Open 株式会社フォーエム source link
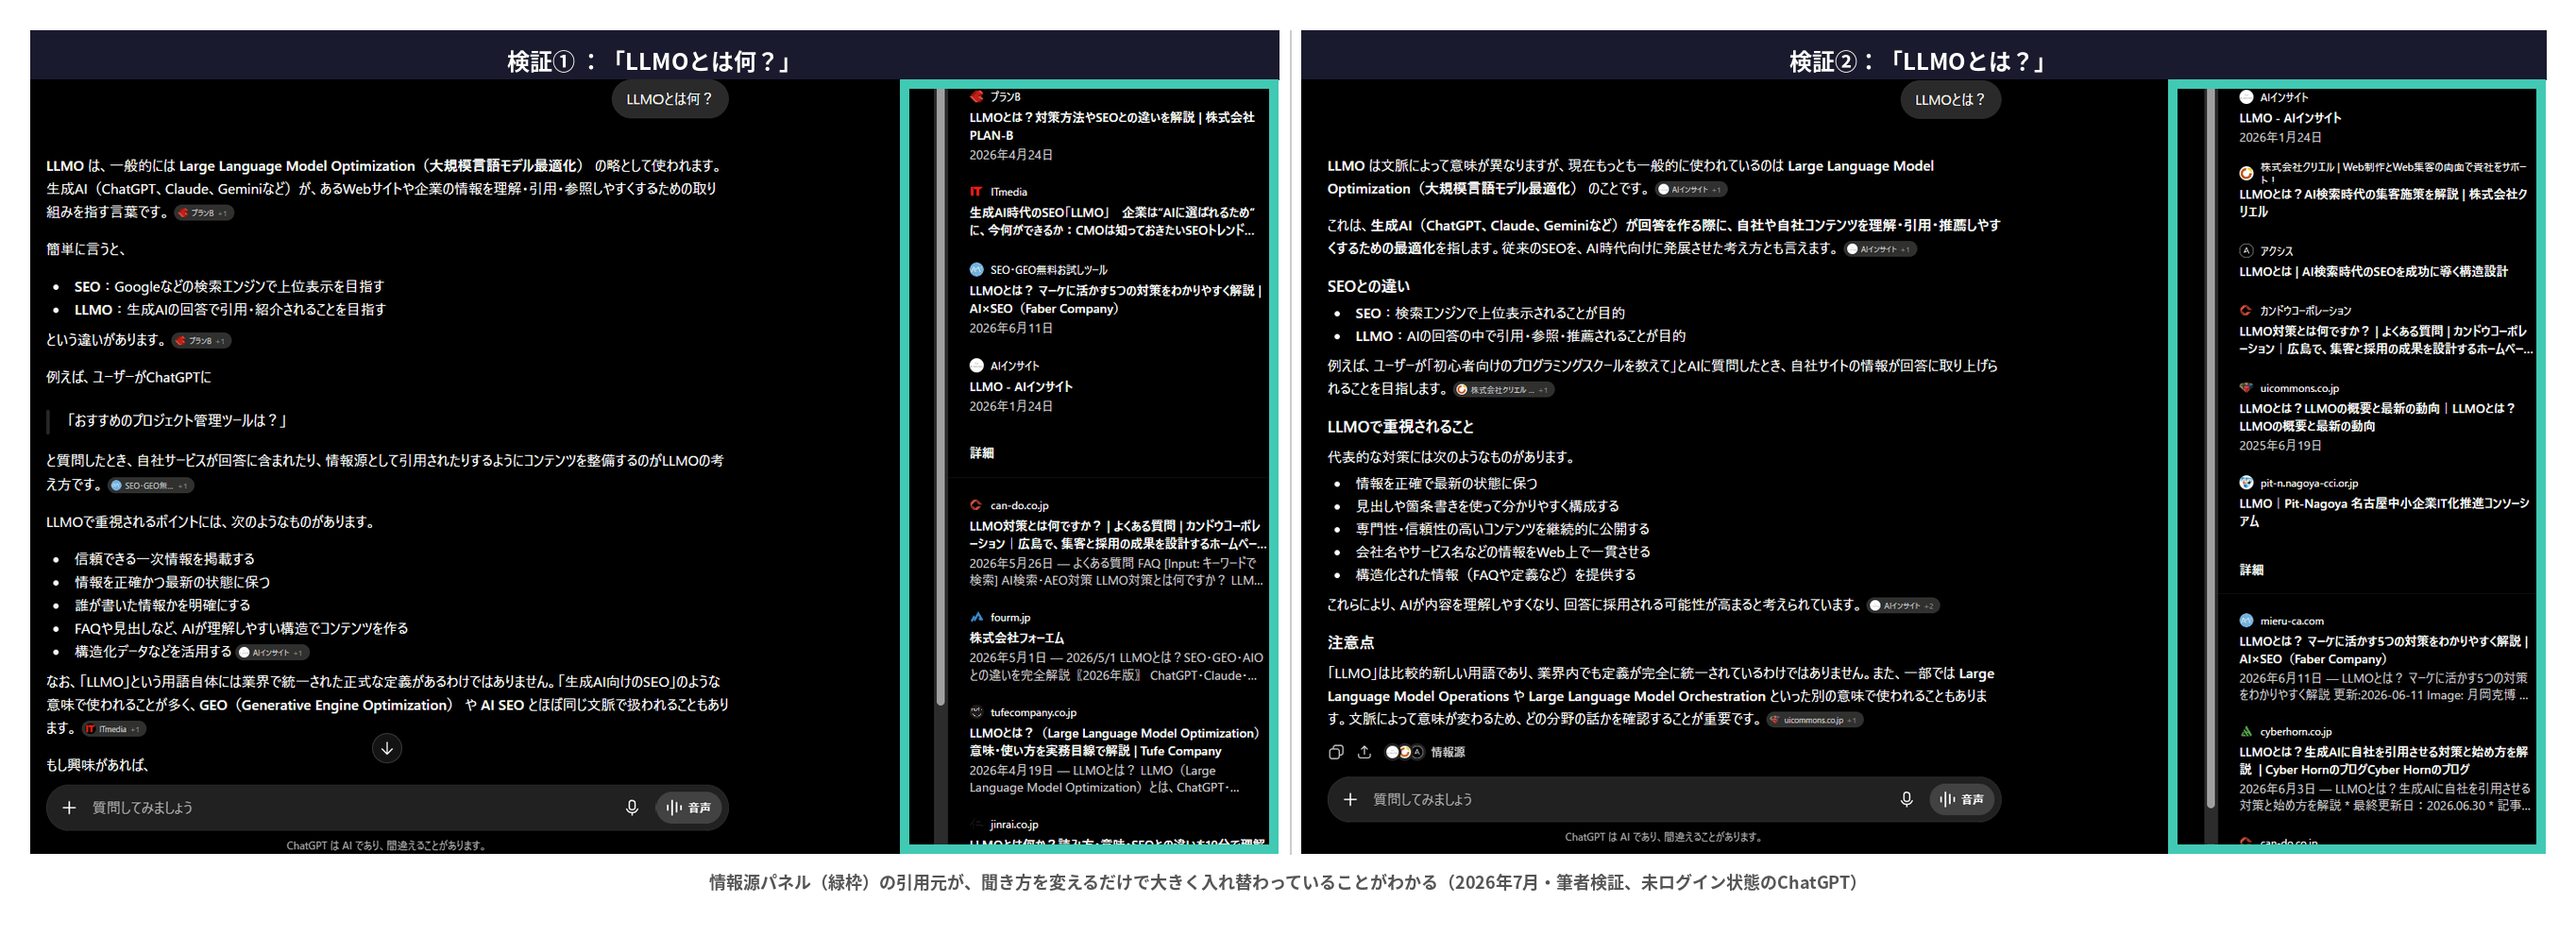Viewport: 2576px width, 937px height. tap(1016, 638)
